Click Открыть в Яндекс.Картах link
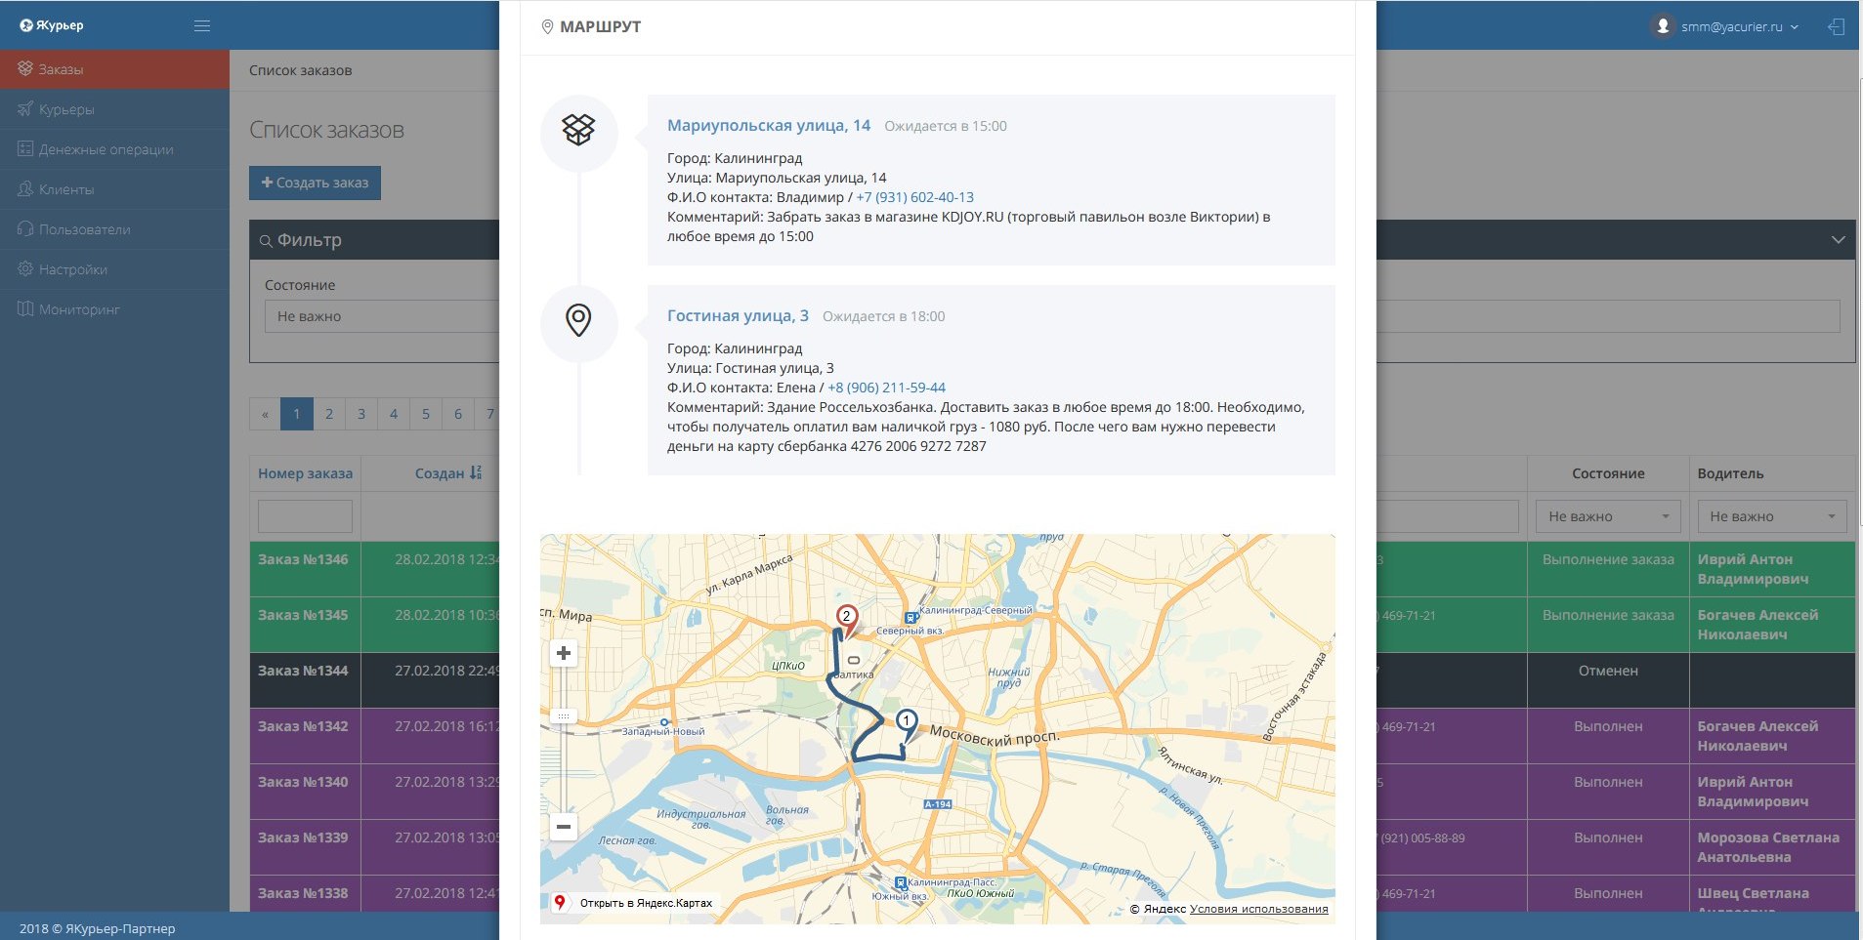Image resolution: width=1863 pixels, height=940 pixels. click(x=646, y=903)
